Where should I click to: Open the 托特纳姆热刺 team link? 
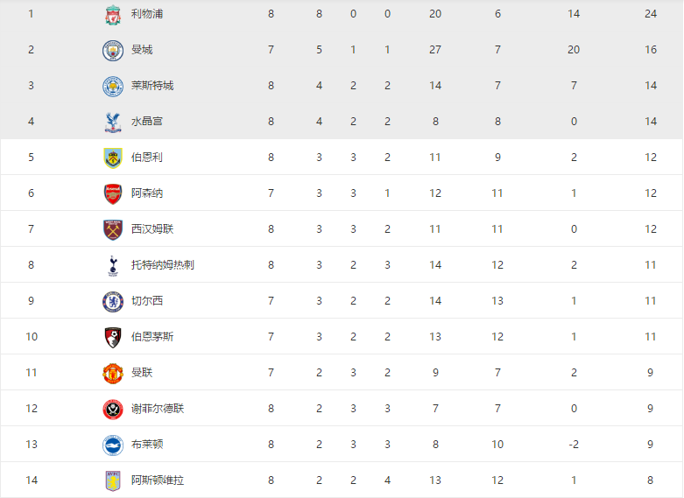[x=163, y=265]
